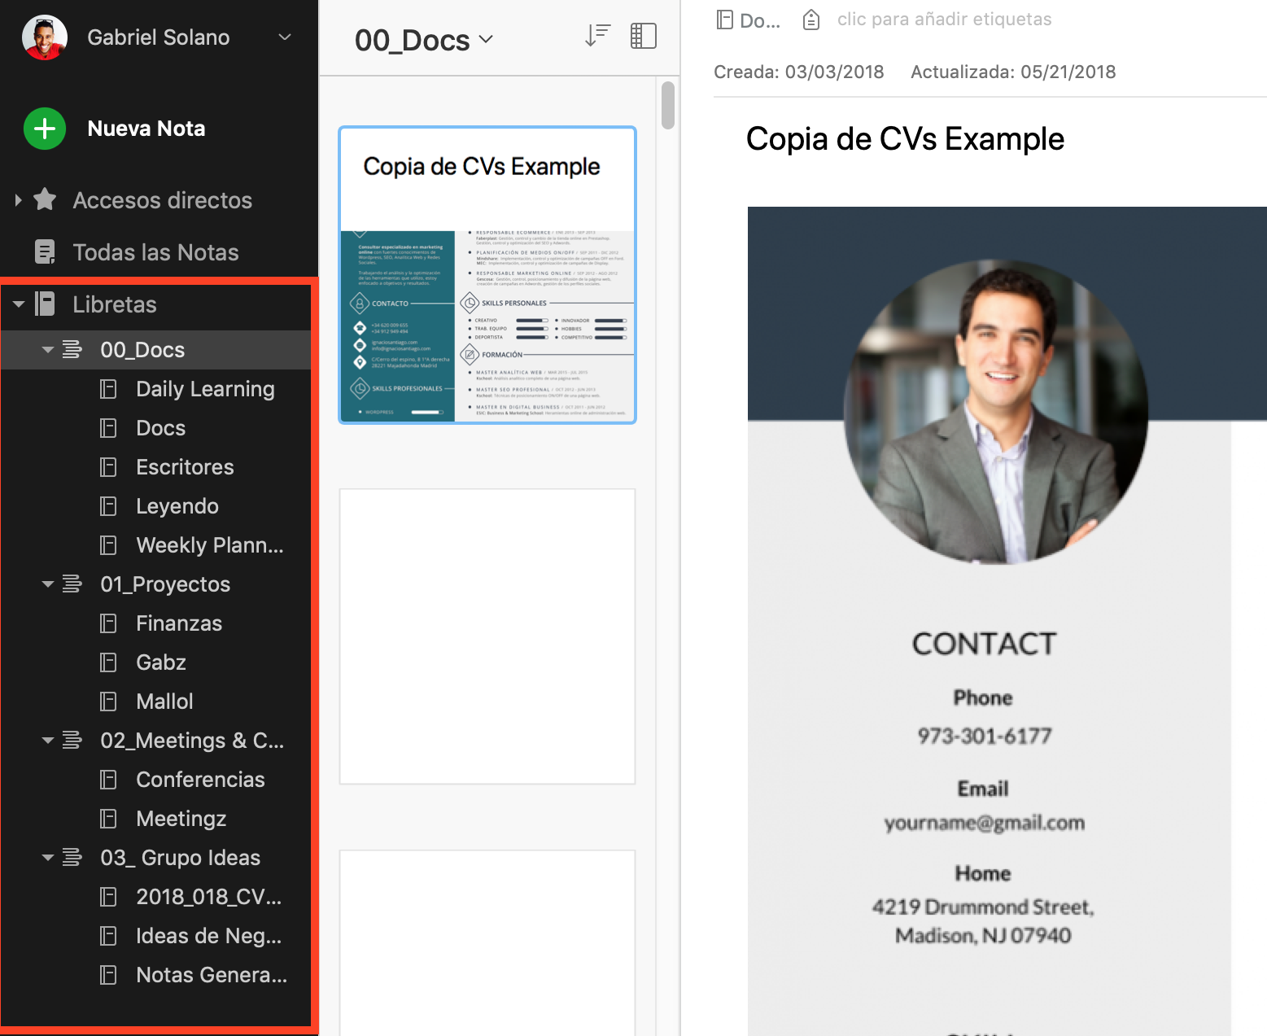Open the Weekly Plann... notebook
Image resolution: width=1267 pixels, height=1036 pixels.
210,545
